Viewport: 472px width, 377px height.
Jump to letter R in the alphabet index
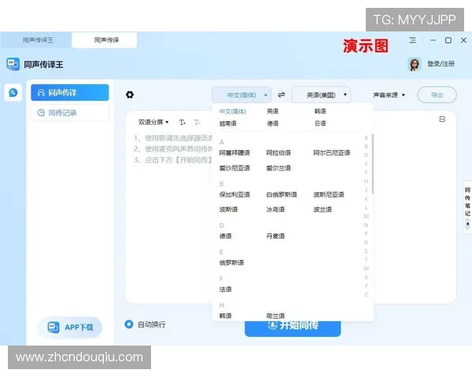[366, 243]
